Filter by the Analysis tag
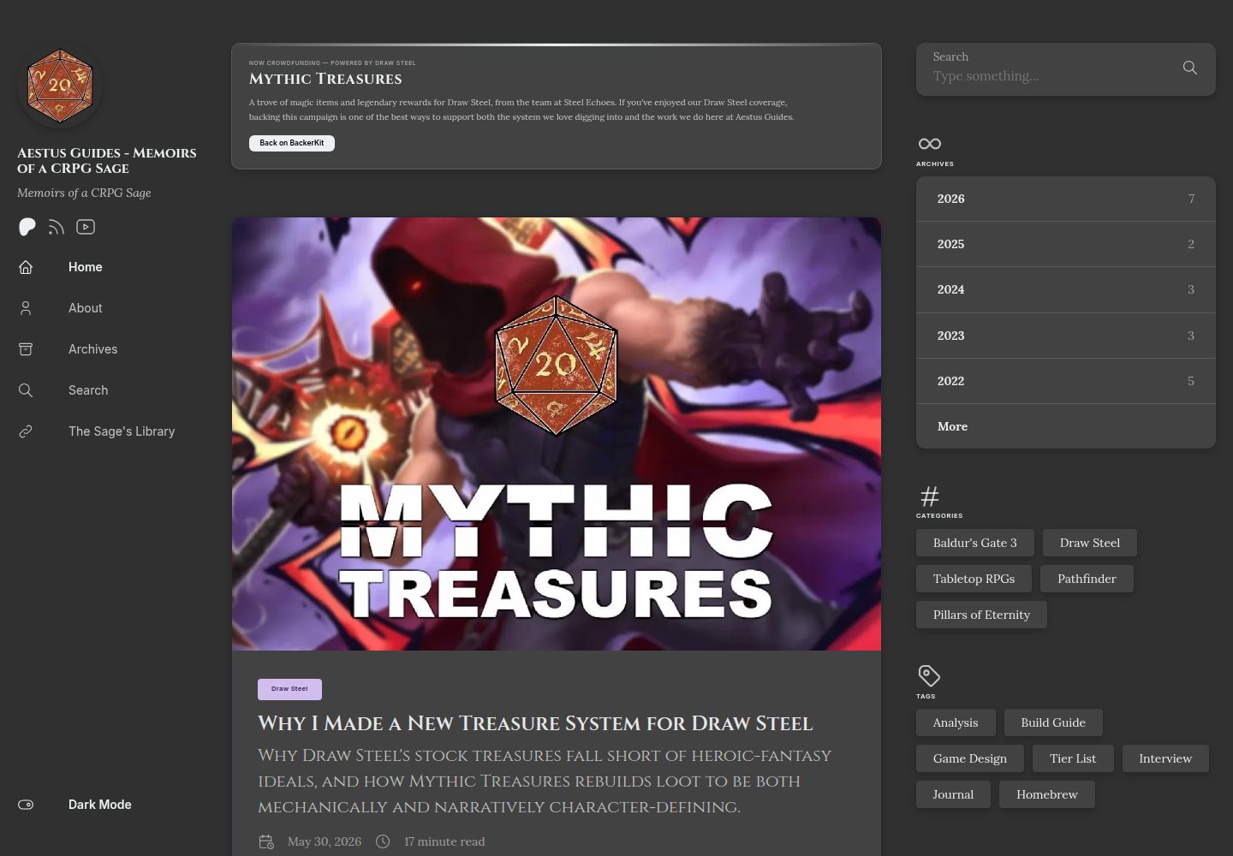 956,722
